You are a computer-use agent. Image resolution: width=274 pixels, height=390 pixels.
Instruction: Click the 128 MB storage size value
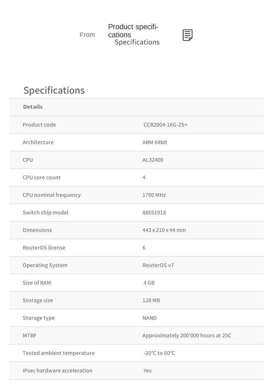coord(151,300)
